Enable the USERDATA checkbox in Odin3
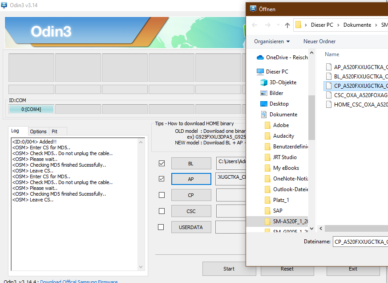Screen dimensions: 388x283 click(161, 227)
